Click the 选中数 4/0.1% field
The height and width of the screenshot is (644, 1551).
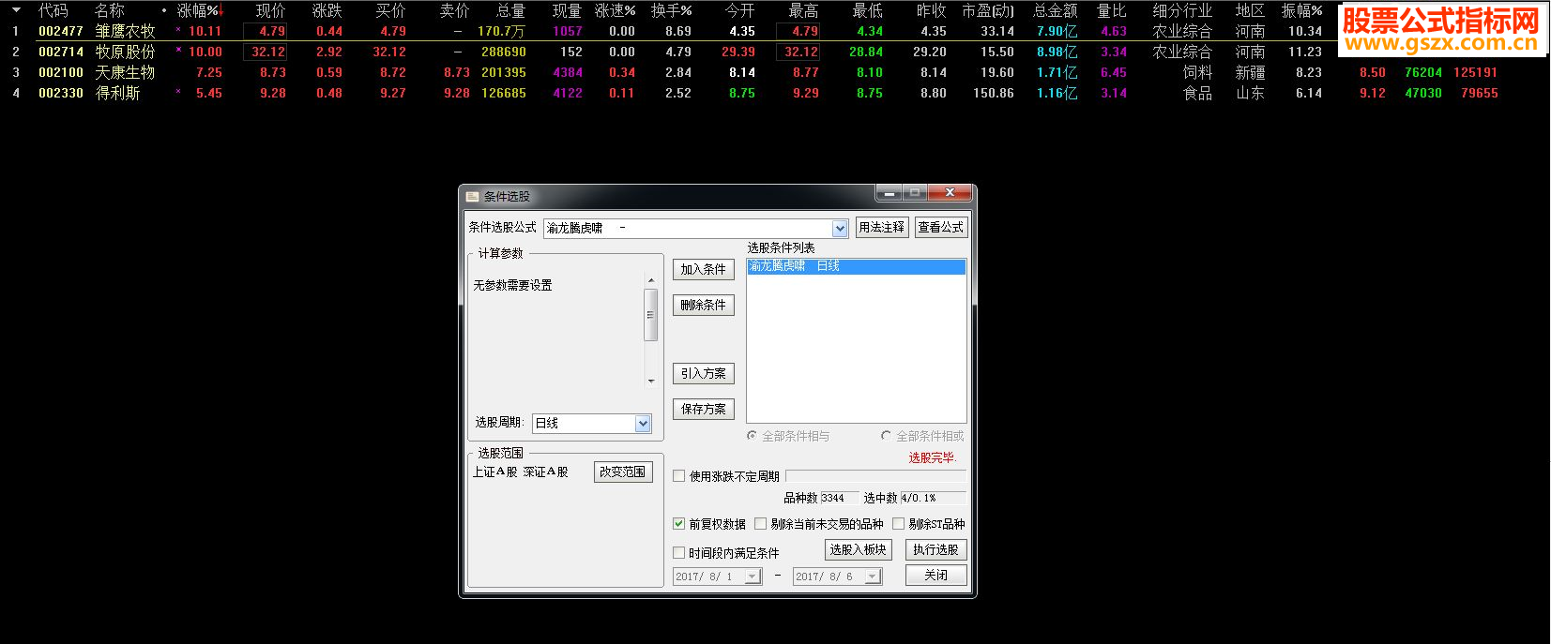coord(933,498)
